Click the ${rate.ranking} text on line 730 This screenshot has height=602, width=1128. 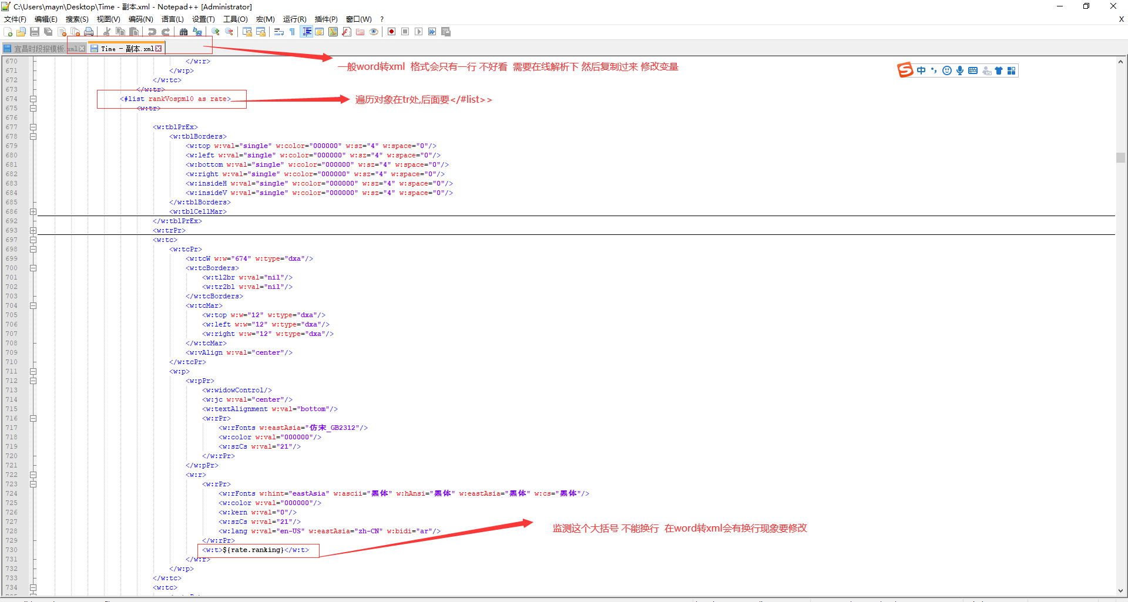(253, 550)
